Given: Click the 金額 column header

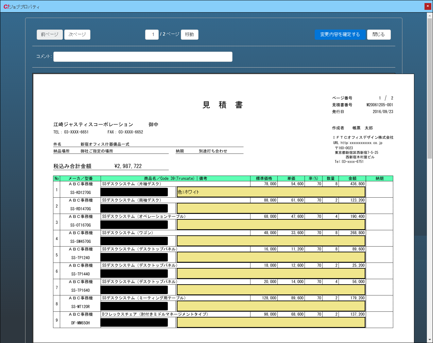Looking at the screenshot, I should 352,178.
